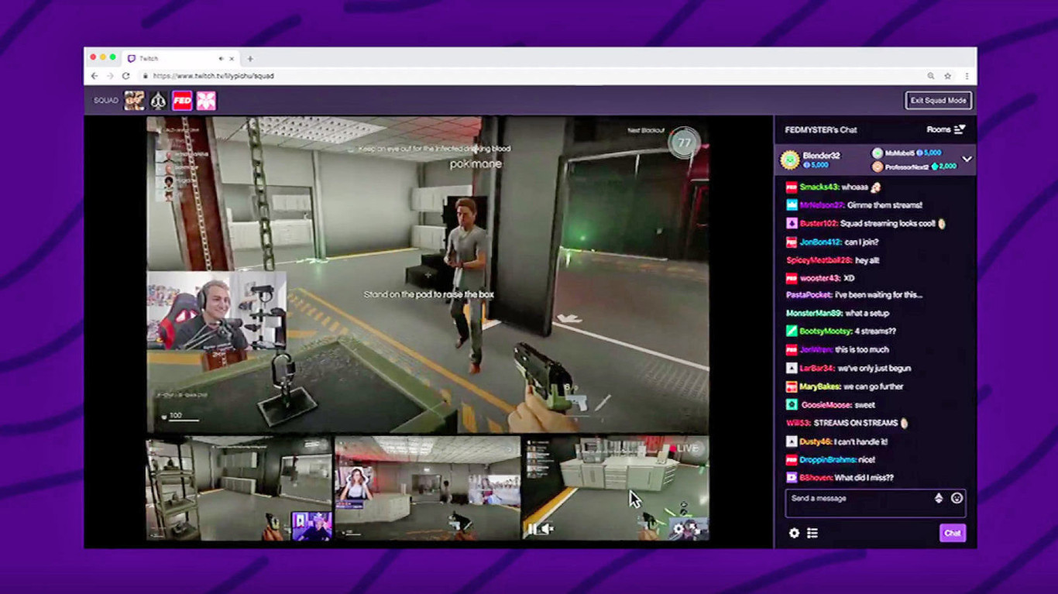Click the browser reload icon
This screenshot has width=1058, height=594.
pos(126,76)
